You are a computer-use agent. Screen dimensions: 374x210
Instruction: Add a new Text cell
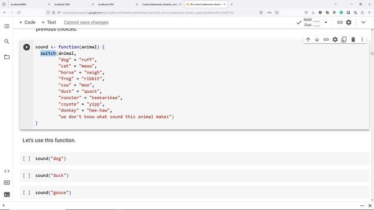49,22
